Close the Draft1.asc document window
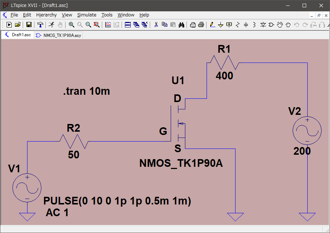330x233 pixels. (326, 15)
